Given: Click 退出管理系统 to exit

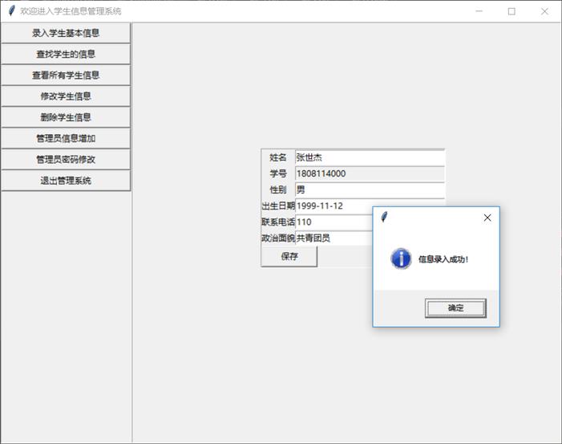Looking at the screenshot, I should point(66,181).
